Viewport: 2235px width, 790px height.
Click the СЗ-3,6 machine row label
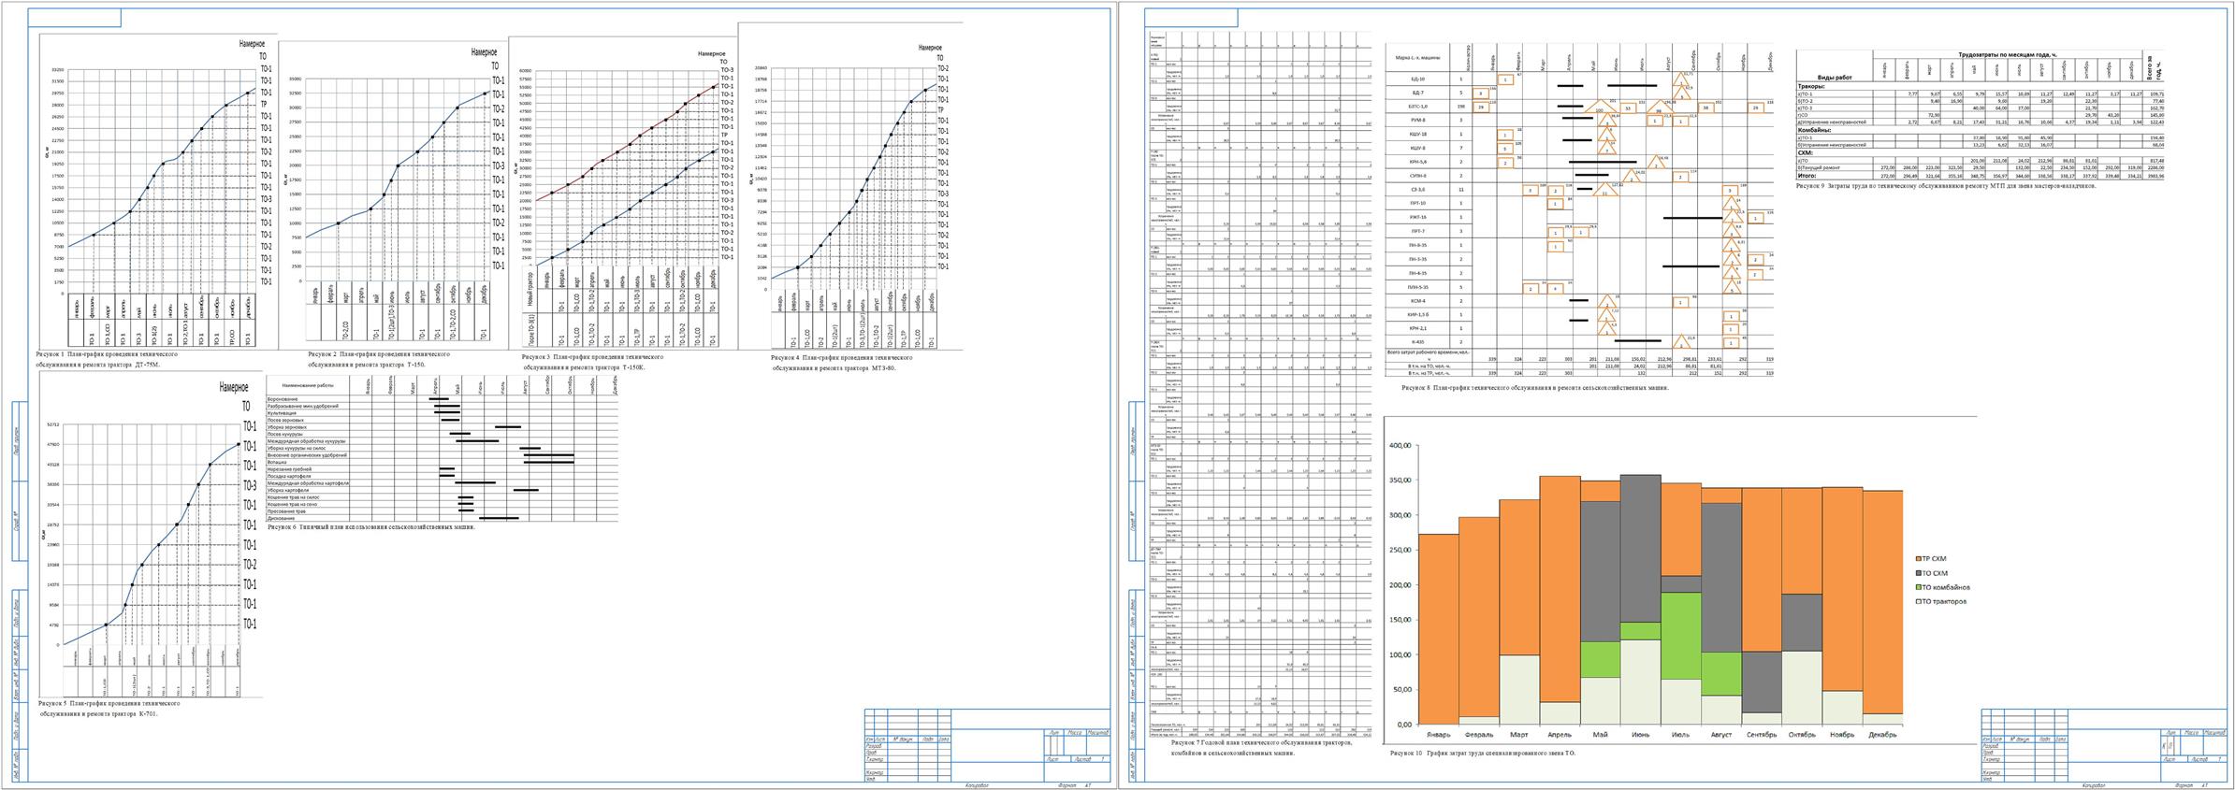(1418, 189)
